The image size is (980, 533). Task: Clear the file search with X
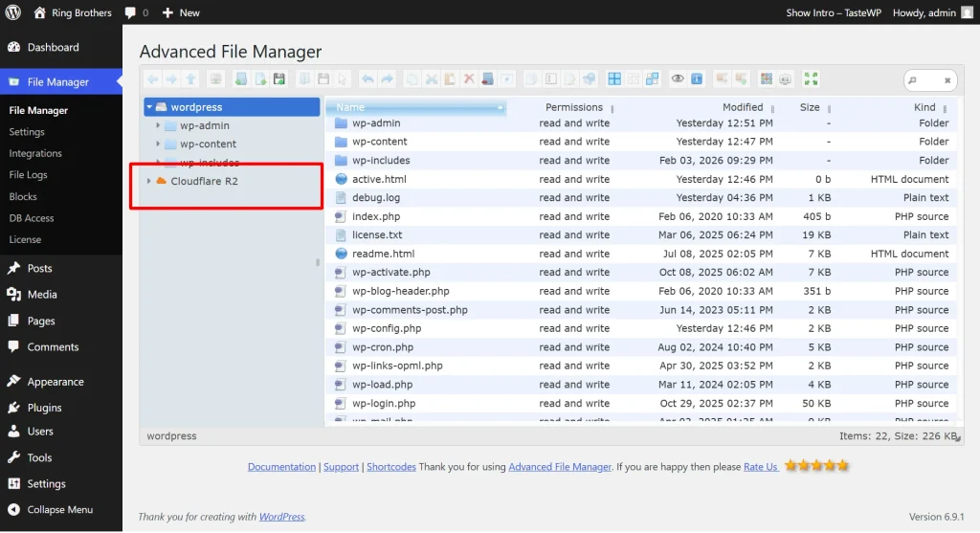pyautogui.click(x=947, y=80)
